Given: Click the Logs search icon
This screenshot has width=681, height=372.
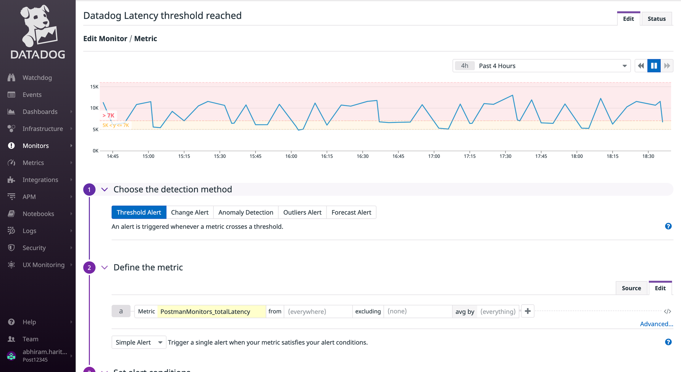Looking at the screenshot, I should (x=11, y=231).
